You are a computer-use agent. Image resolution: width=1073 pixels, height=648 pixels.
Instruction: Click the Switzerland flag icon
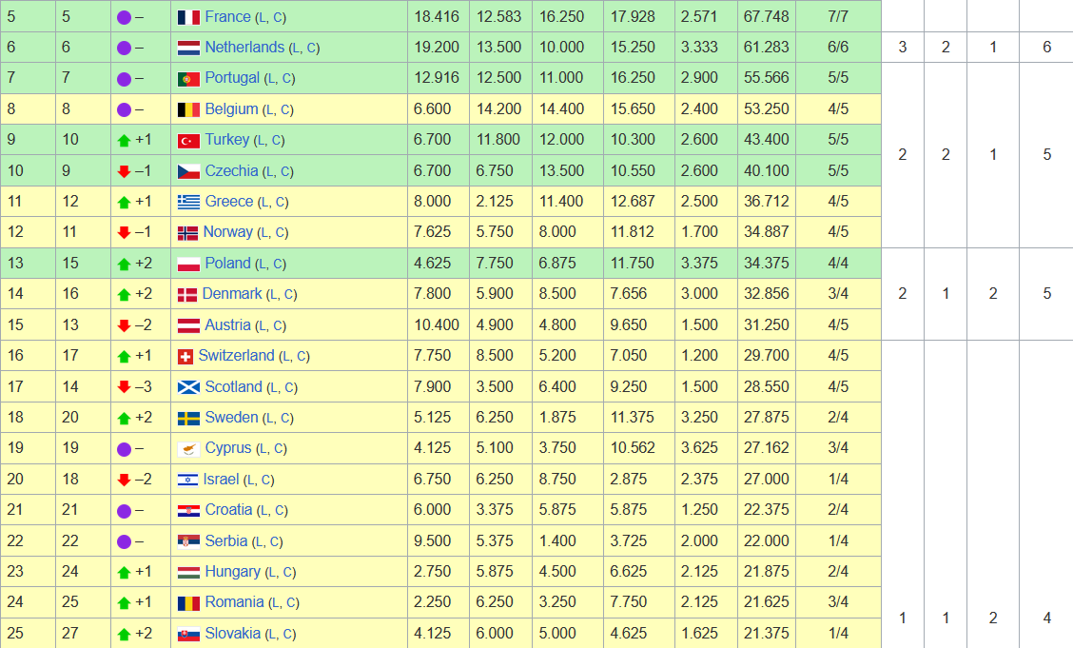(185, 357)
